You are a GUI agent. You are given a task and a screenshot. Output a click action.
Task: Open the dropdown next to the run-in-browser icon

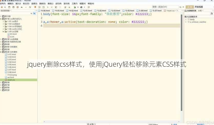(x=78, y=7)
